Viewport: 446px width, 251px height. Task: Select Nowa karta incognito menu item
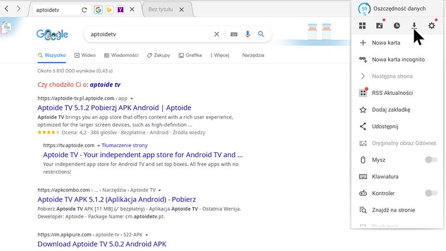(397, 60)
